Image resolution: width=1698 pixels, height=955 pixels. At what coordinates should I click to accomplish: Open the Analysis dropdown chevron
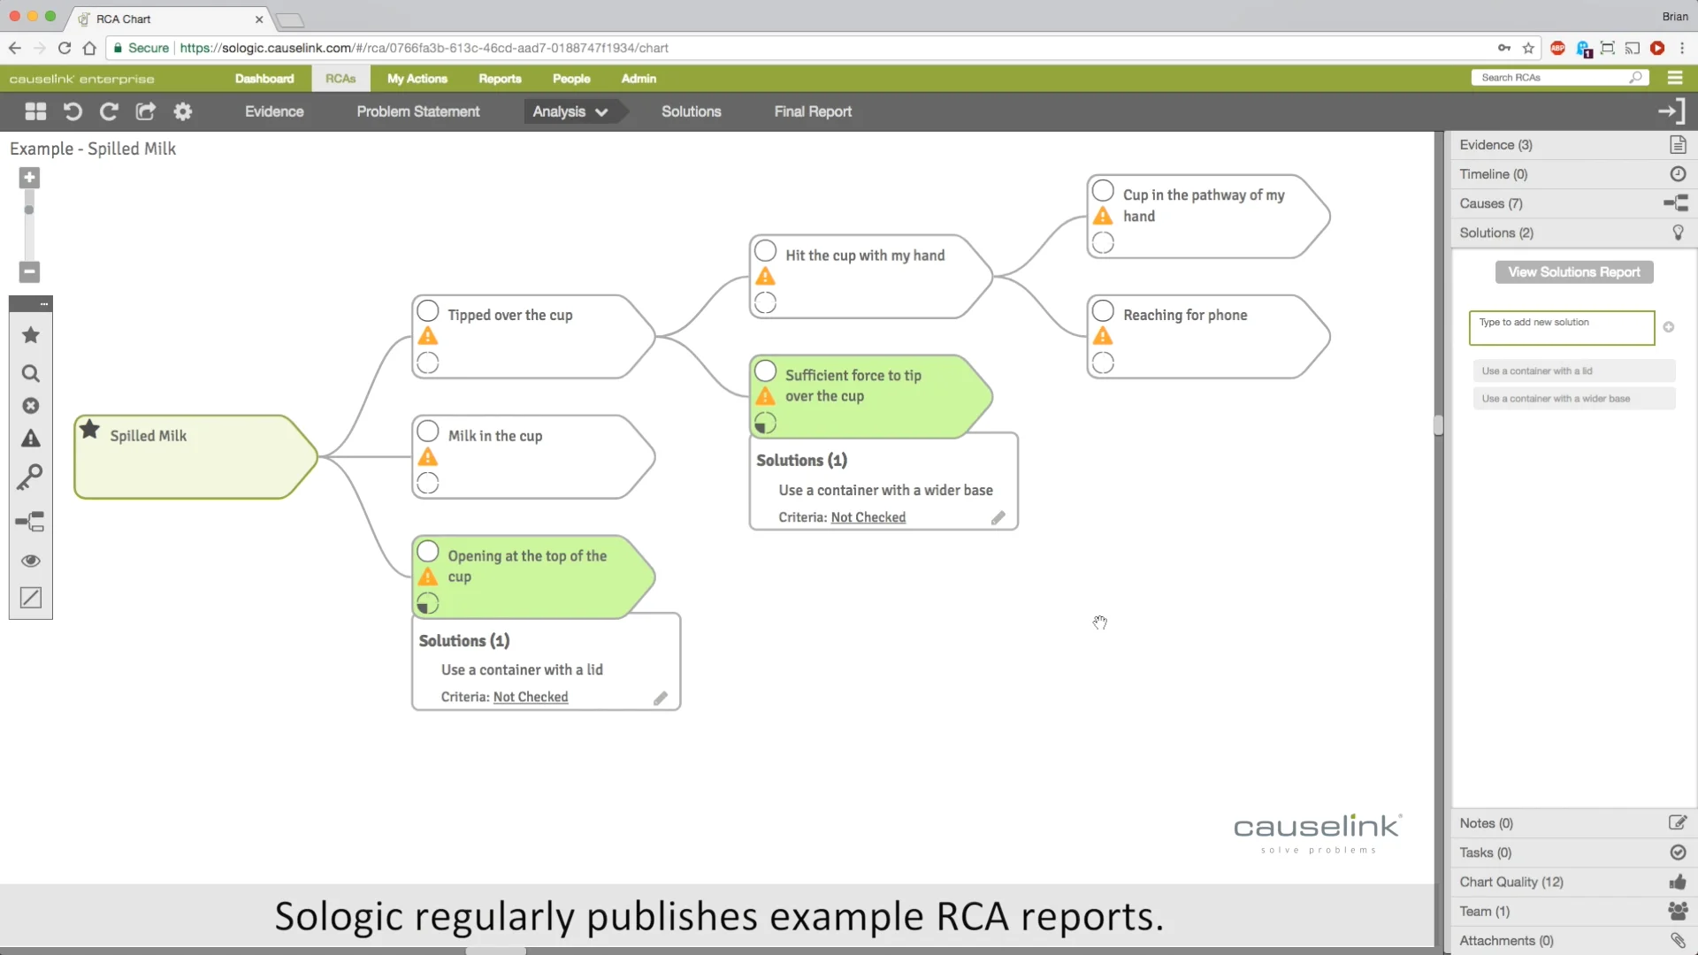click(602, 111)
